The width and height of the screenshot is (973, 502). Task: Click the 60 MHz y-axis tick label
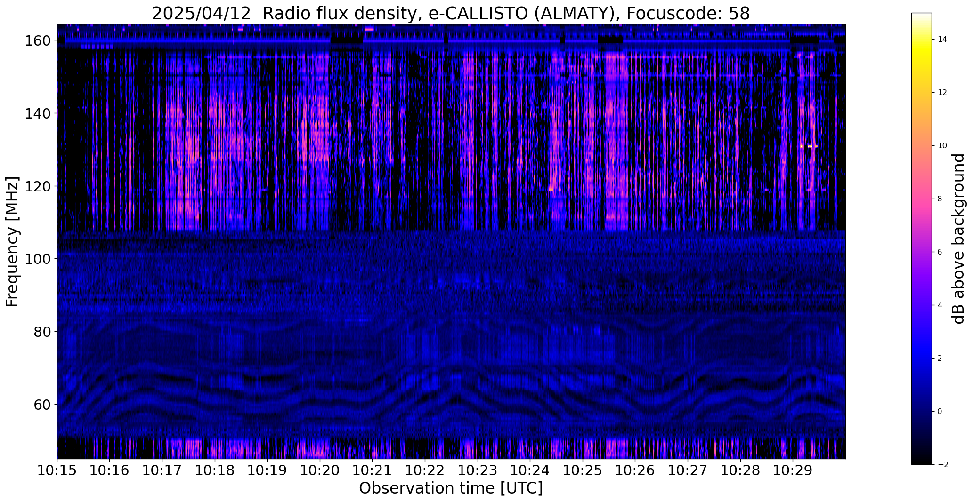click(x=42, y=405)
